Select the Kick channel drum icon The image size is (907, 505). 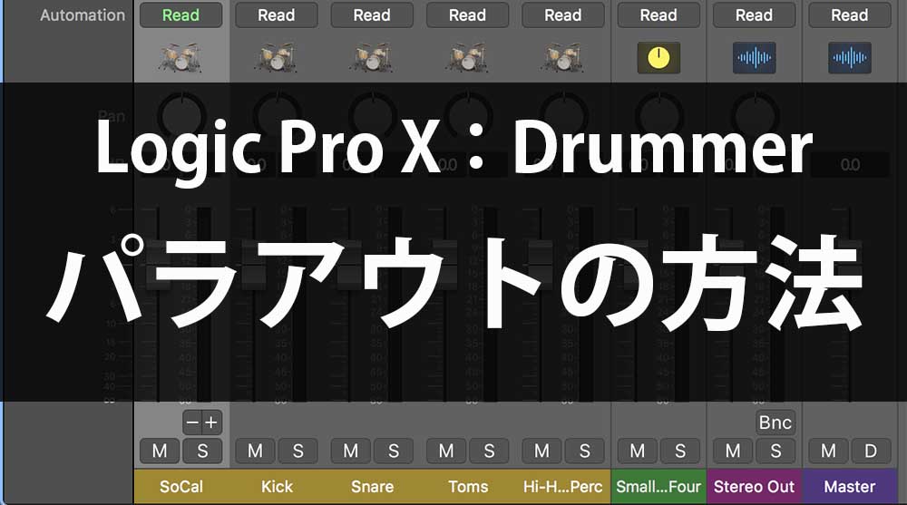(277, 57)
